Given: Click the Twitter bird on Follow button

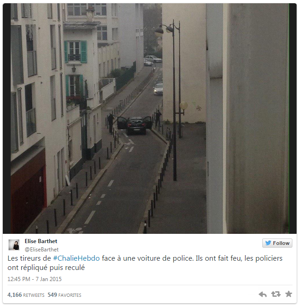Looking at the screenshot, I should [268, 243].
